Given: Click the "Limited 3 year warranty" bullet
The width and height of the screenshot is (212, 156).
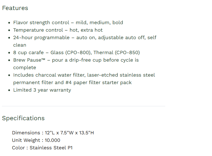Looking at the screenshot, I should [42, 90].
